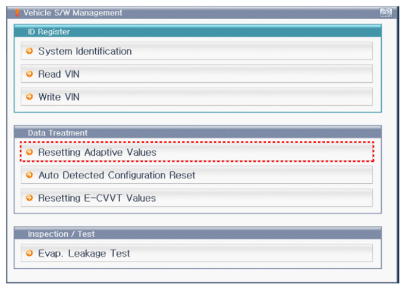Click the orange bullet next to Write VIN
Viewport: 405px width, 289px height.
coord(30,96)
